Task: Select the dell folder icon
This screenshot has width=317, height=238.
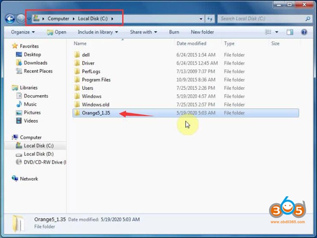Action: (77, 55)
